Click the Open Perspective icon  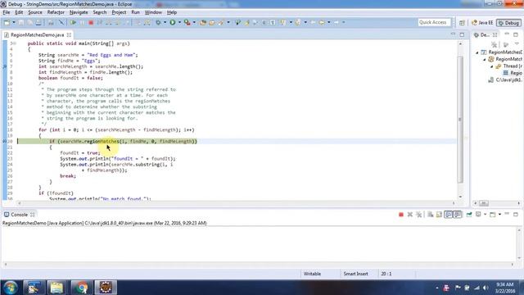[462, 23]
